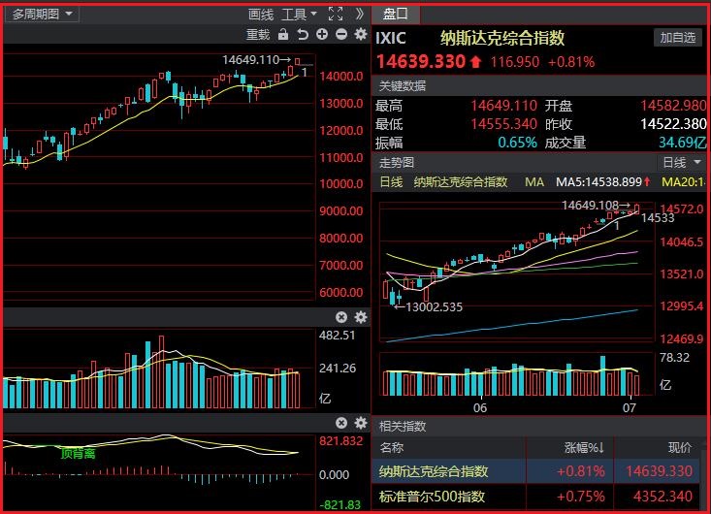Toggle fullscreen chart view icon
711x514 pixels.
pyautogui.click(x=336, y=14)
